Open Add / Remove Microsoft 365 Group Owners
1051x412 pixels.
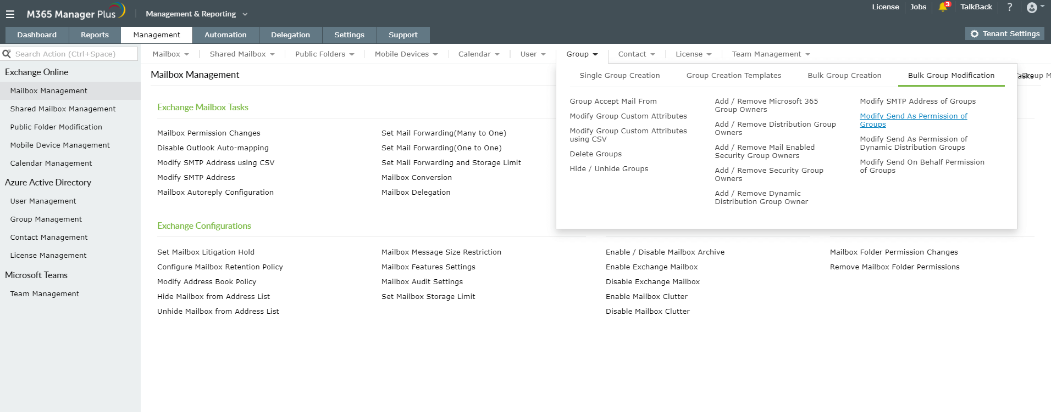coord(766,105)
